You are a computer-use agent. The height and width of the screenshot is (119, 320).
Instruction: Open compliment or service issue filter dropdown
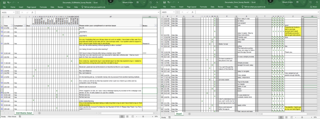tap(141, 25)
